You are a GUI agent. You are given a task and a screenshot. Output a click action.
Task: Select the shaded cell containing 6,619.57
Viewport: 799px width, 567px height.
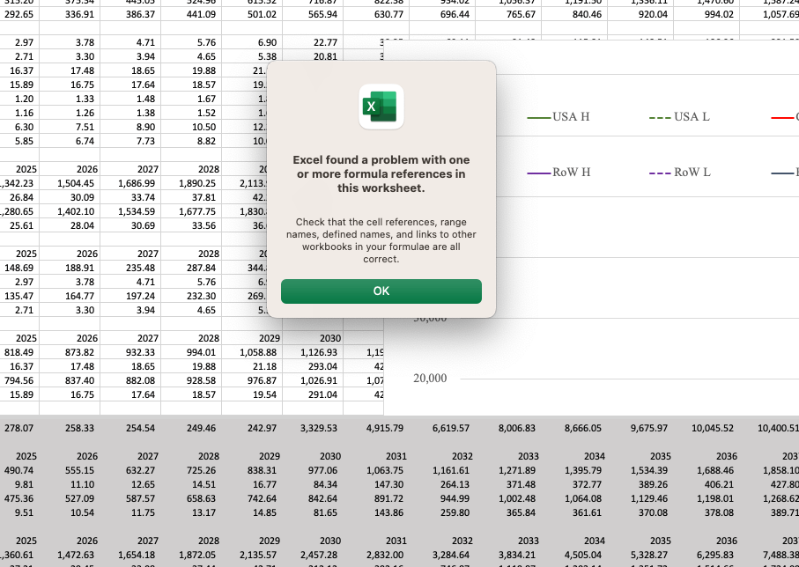point(442,429)
